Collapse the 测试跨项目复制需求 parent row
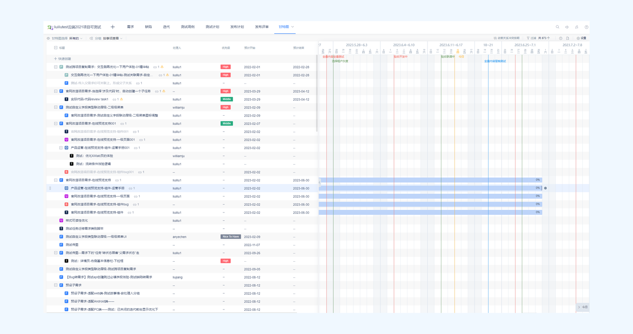The width and height of the screenshot is (633, 334). point(56,67)
